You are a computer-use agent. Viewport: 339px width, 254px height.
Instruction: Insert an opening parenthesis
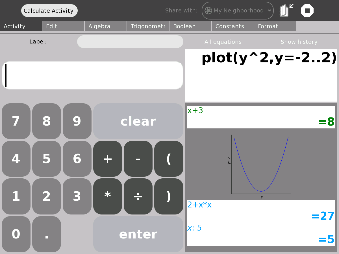169,159
